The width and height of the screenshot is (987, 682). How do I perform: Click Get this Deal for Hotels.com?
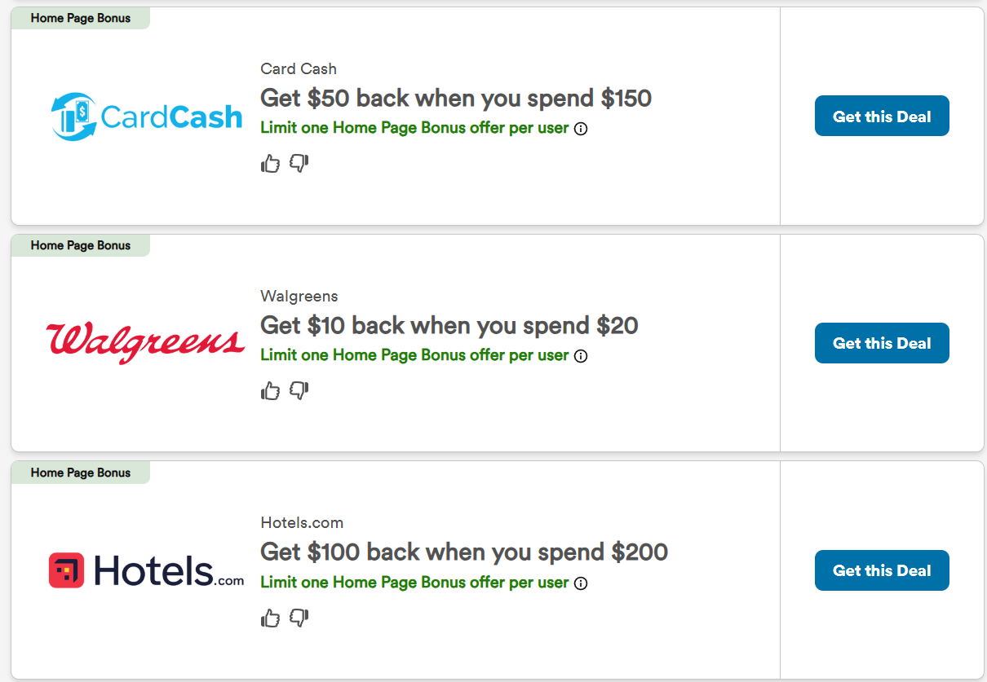pos(882,570)
